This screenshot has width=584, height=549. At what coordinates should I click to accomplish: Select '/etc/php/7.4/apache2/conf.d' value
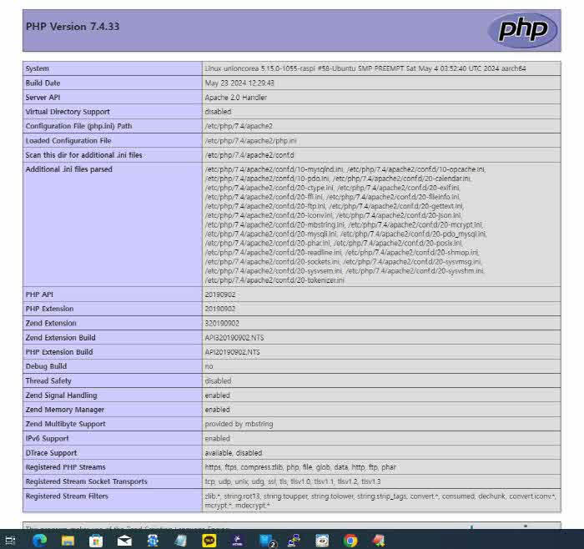(x=249, y=155)
